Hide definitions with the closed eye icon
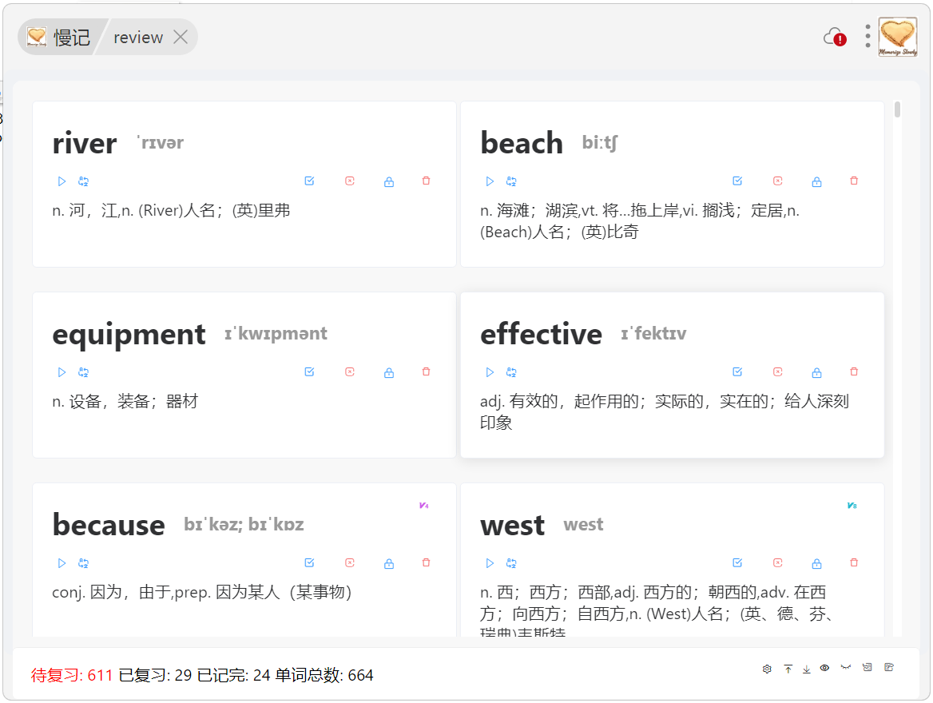 (x=845, y=668)
